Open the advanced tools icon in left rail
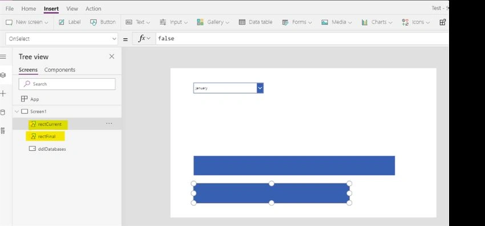This screenshot has height=226, width=485. click(3, 130)
